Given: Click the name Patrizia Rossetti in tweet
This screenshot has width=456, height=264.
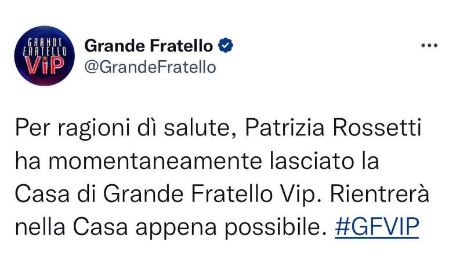Looking at the screenshot, I should (334, 127).
